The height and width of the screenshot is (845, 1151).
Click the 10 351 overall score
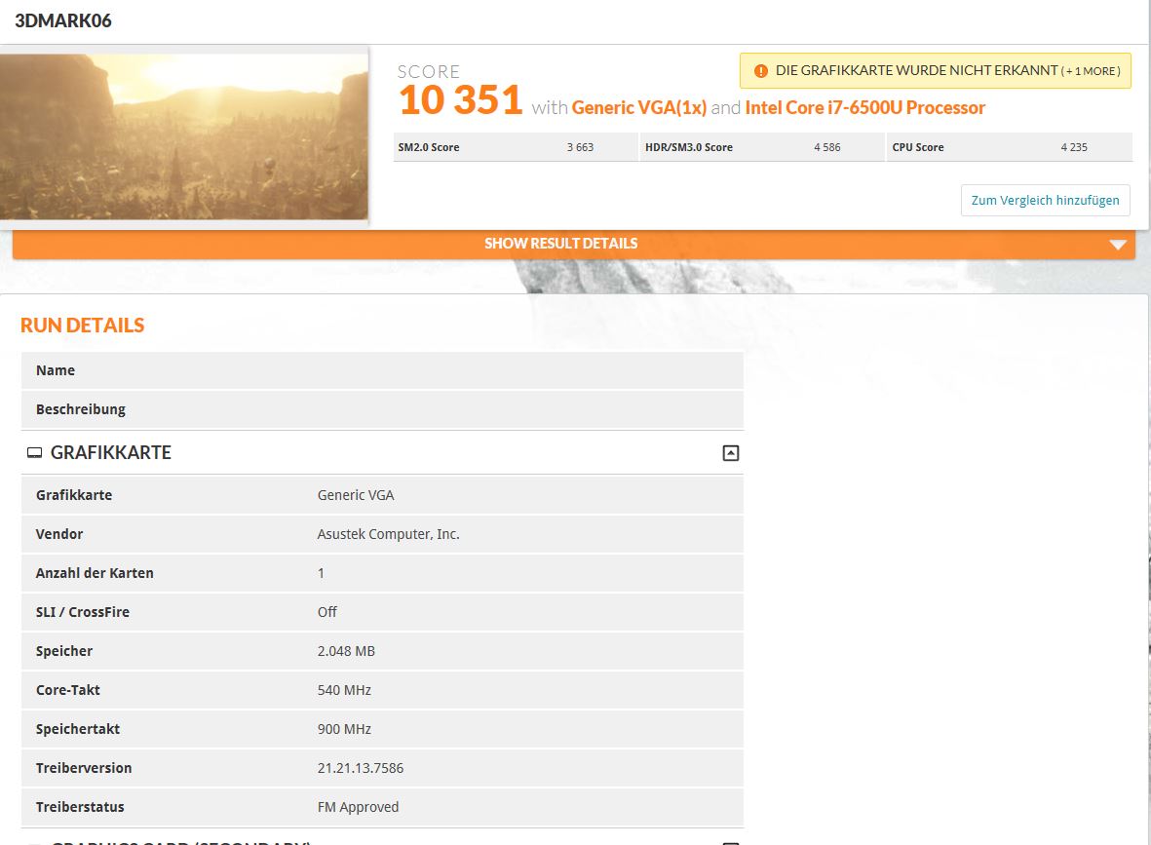460,100
